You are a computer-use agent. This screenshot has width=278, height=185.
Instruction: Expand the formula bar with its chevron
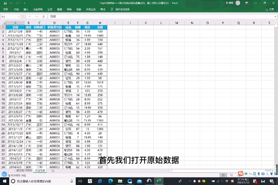(x=276, y=16)
